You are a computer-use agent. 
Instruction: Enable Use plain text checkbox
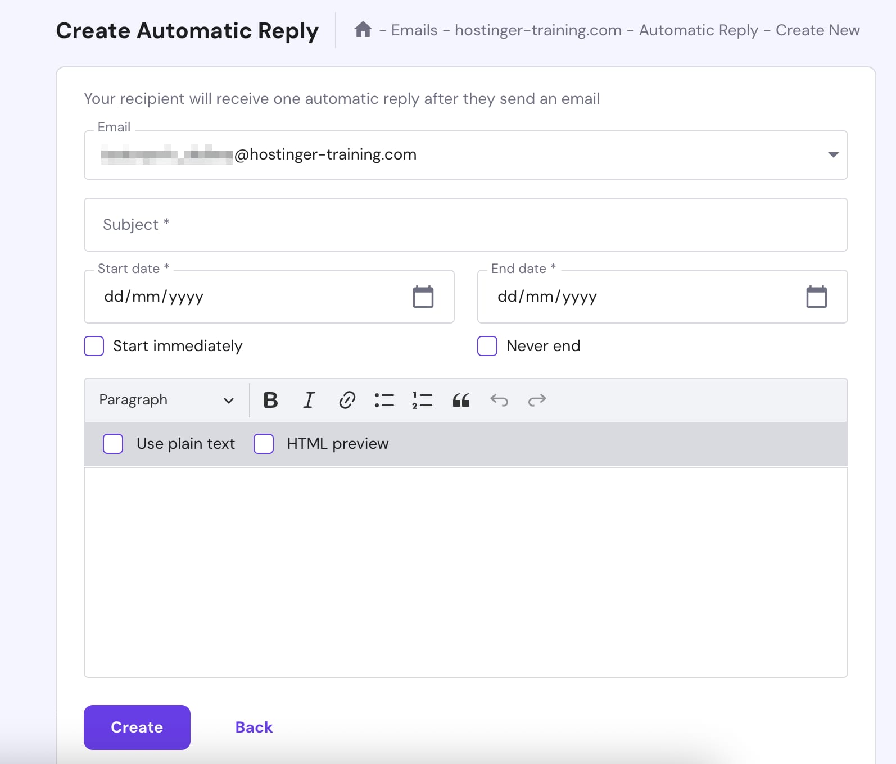(113, 444)
